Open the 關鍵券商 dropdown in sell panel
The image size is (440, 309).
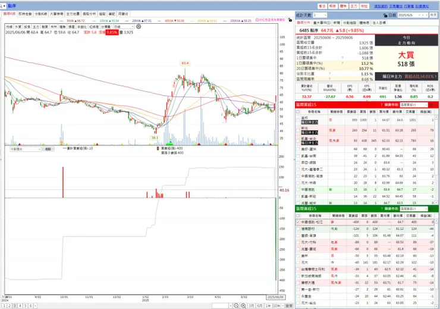coord(414,209)
